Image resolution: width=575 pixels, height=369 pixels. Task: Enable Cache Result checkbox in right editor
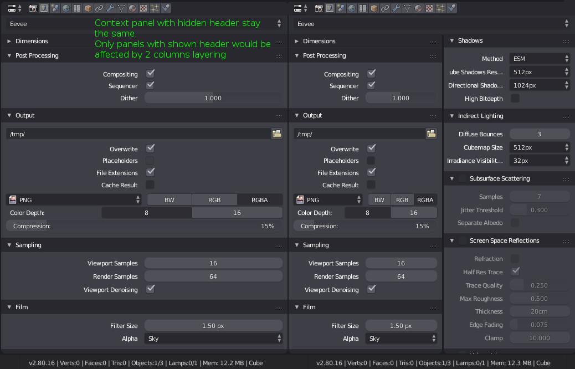coord(371,184)
